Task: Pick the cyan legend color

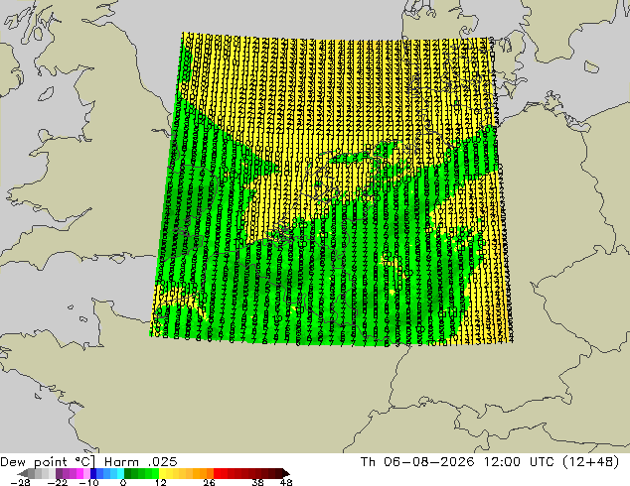Action: (x=120, y=473)
